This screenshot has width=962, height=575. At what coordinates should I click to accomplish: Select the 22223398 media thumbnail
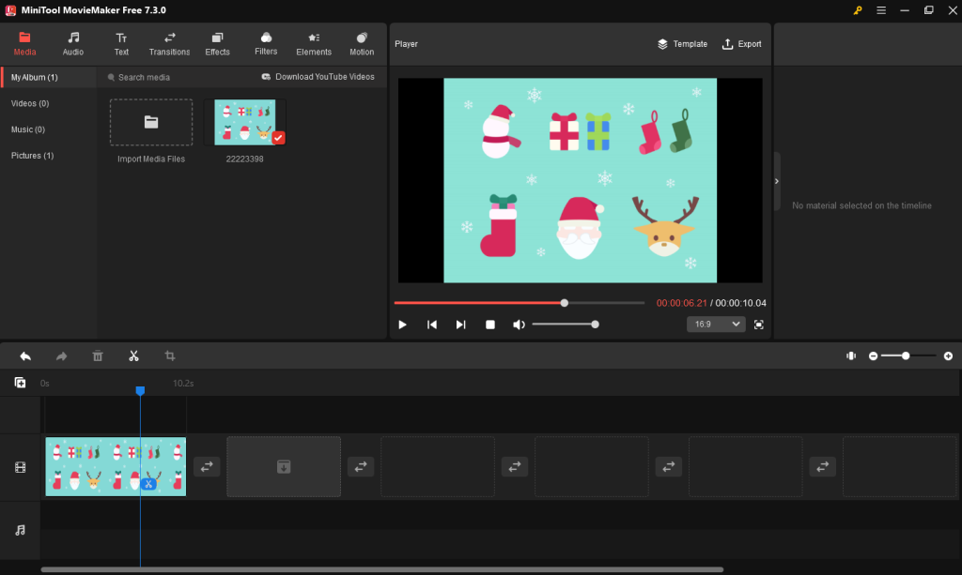(x=245, y=123)
